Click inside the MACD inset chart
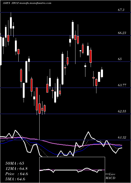131x183 pixels. (x=72, y=170)
